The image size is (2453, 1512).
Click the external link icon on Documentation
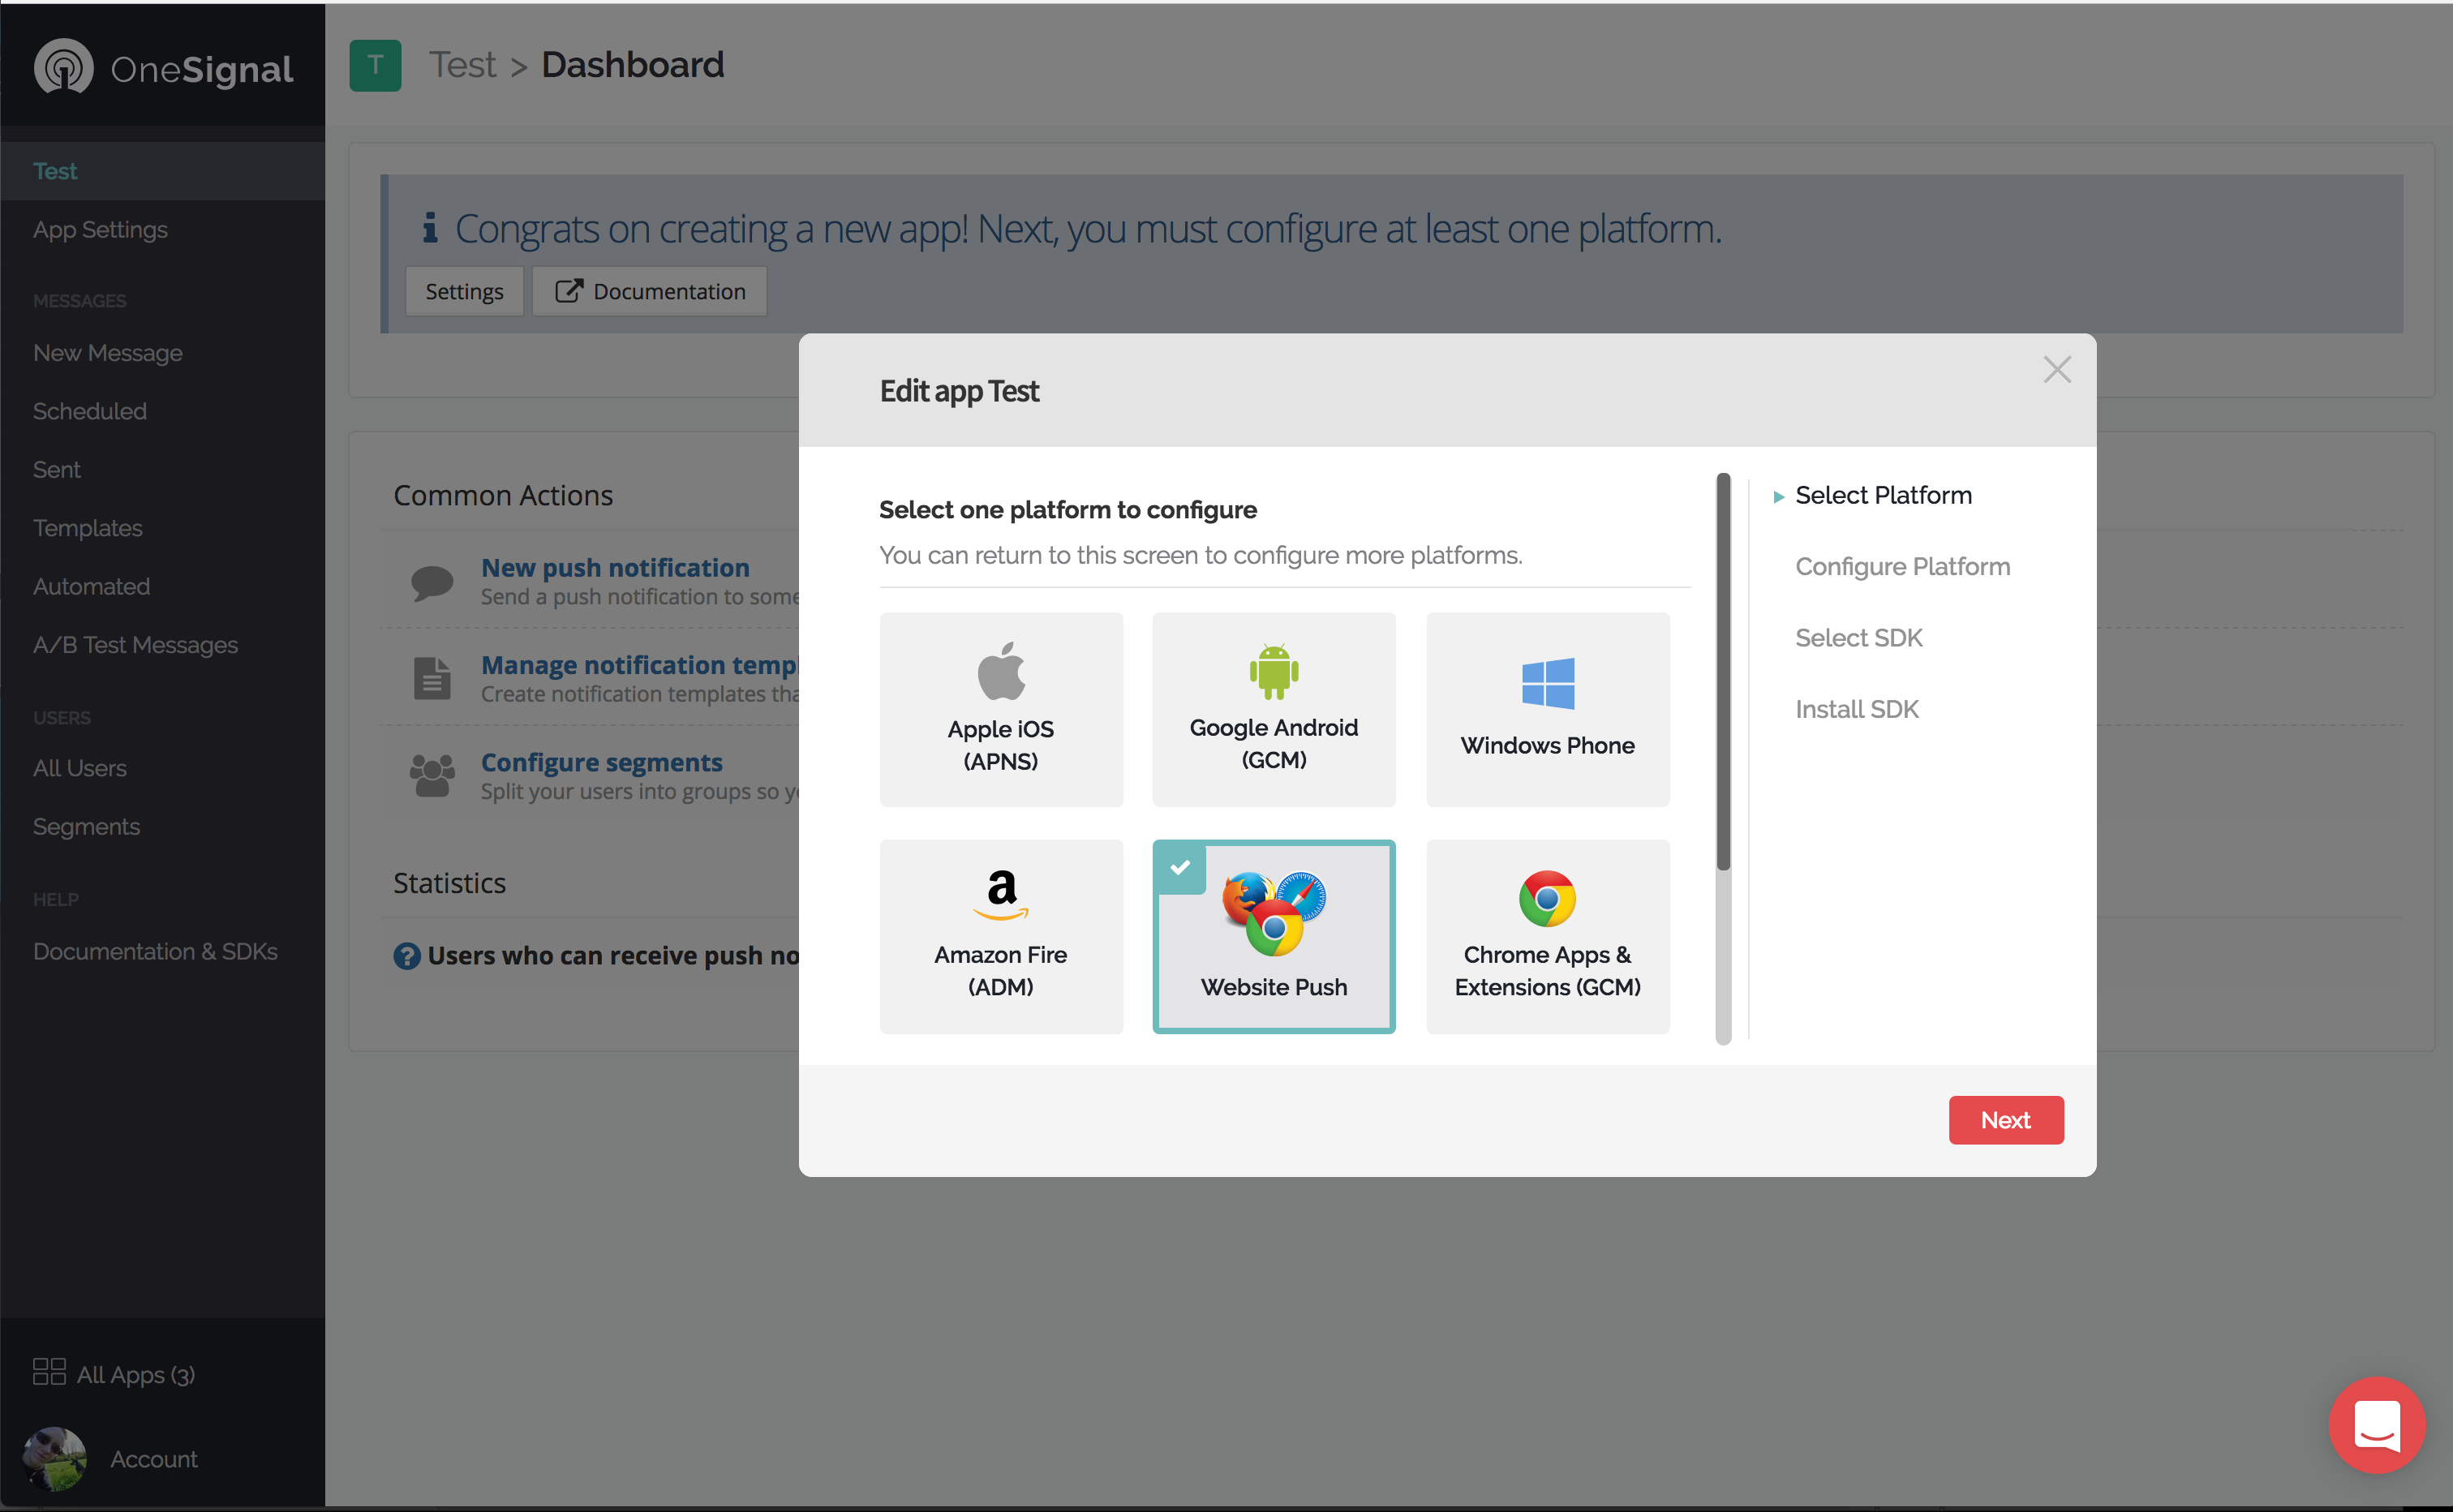pyautogui.click(x=568, y=290)
